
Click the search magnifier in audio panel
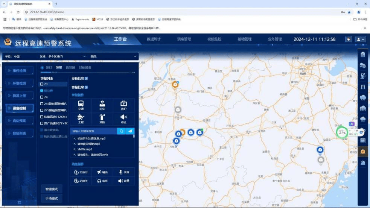click(121, 131)
